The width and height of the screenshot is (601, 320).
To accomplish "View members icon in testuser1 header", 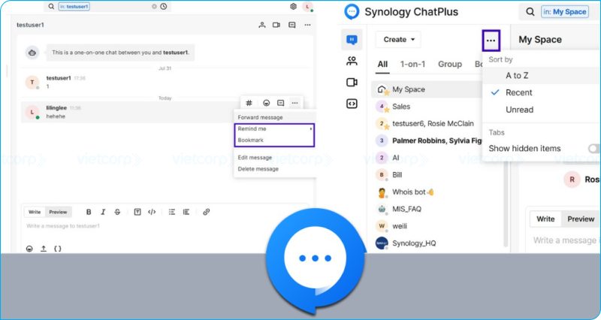I will pyautogui.click(x=261, y=25).
